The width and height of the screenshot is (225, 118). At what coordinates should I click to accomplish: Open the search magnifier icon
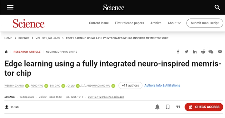pos(217,7)
